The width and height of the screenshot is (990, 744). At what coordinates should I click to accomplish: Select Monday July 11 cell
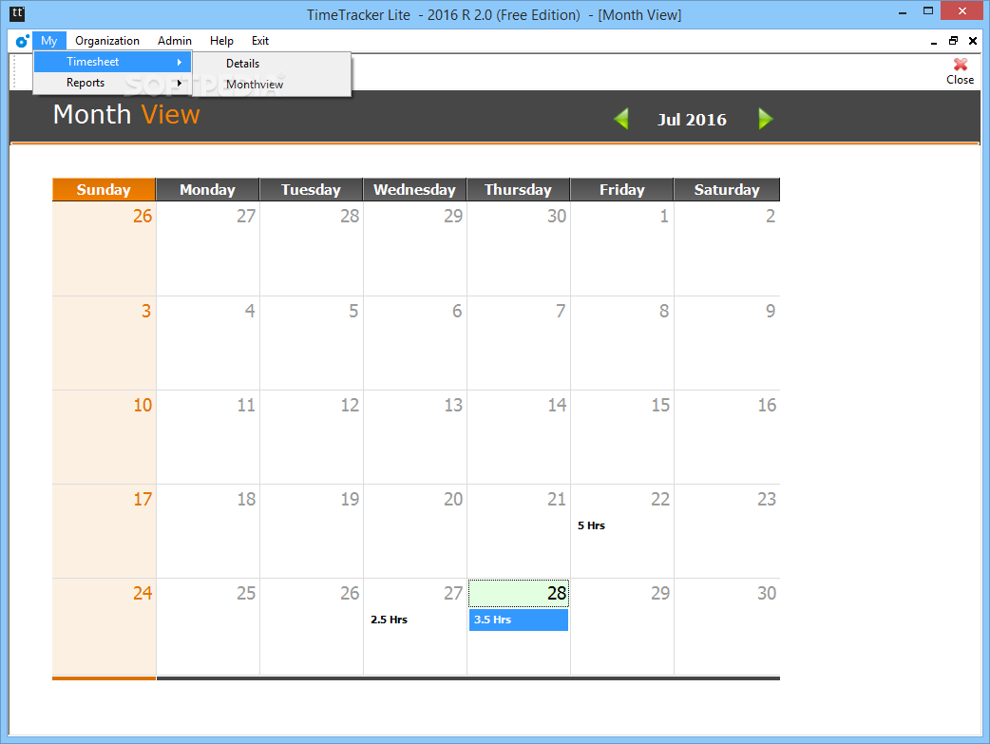pyautogui.click(x=208, y=437)
